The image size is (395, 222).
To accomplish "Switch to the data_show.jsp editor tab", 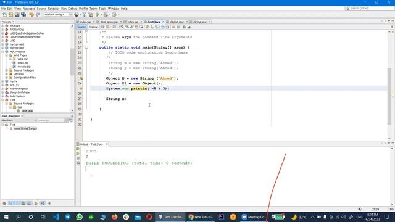I will [109, 22].
